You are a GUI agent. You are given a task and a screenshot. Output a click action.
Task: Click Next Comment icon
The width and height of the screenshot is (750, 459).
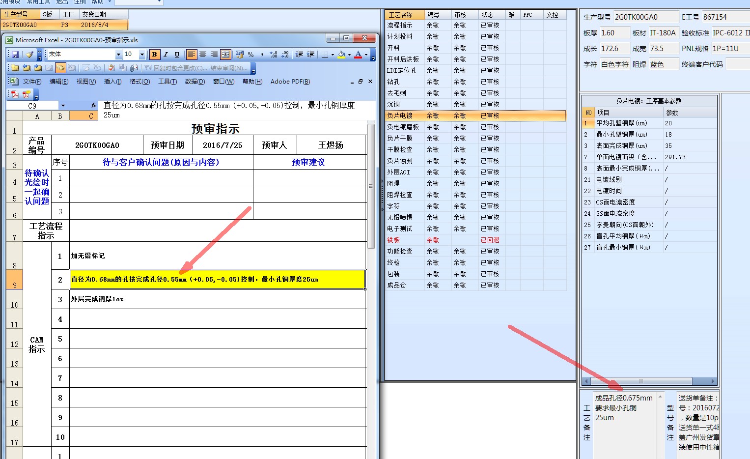[37, 68]
